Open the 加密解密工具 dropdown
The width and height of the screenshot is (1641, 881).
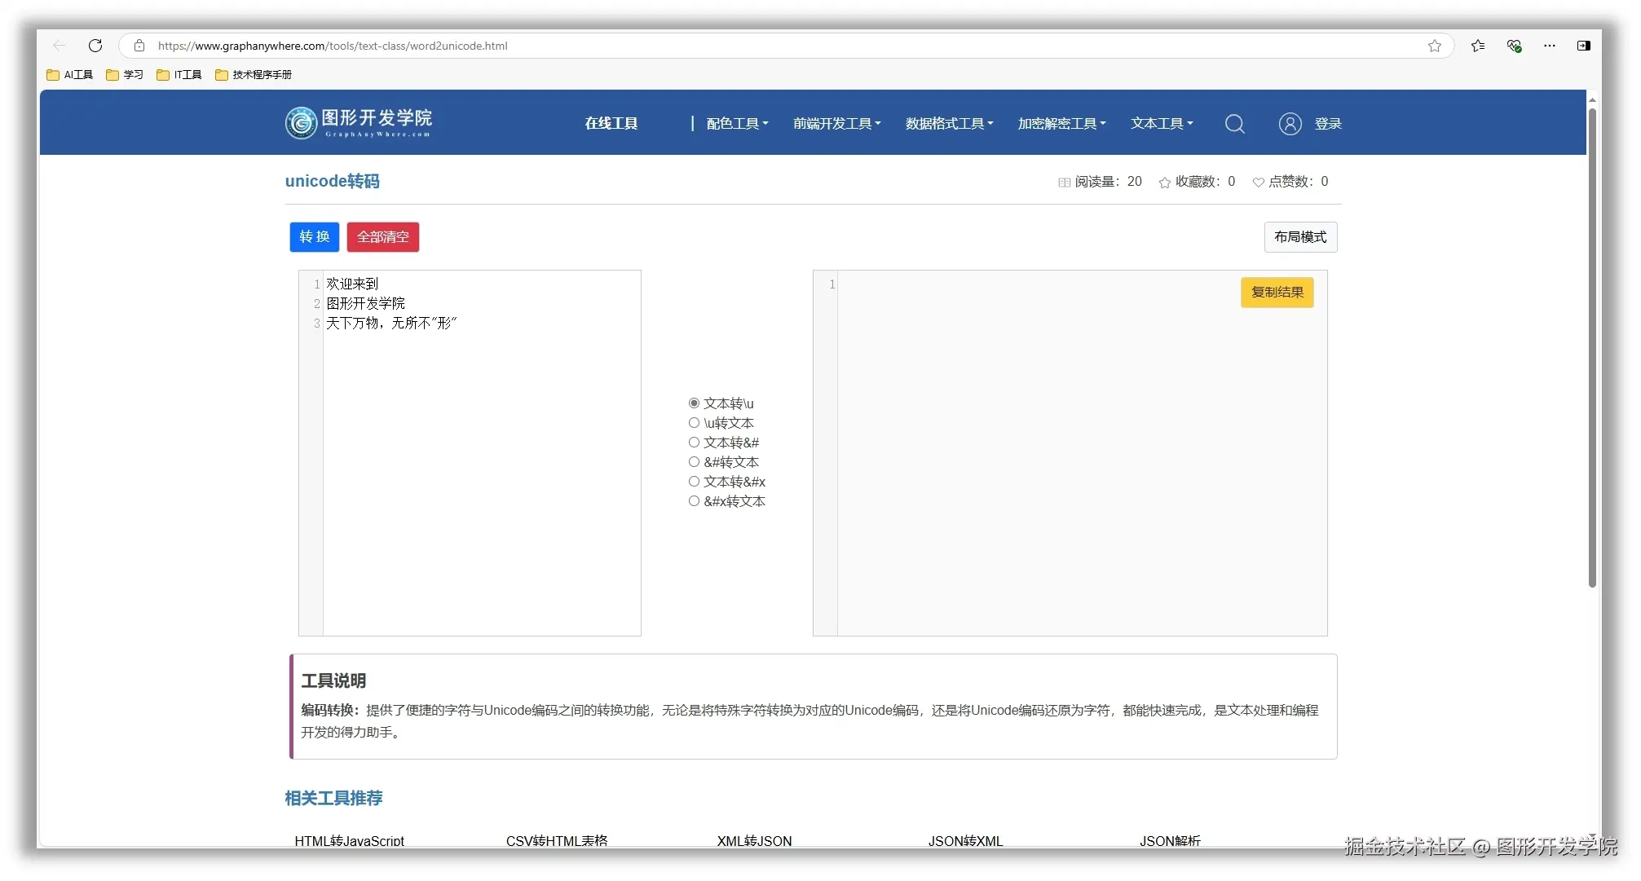1061,123
